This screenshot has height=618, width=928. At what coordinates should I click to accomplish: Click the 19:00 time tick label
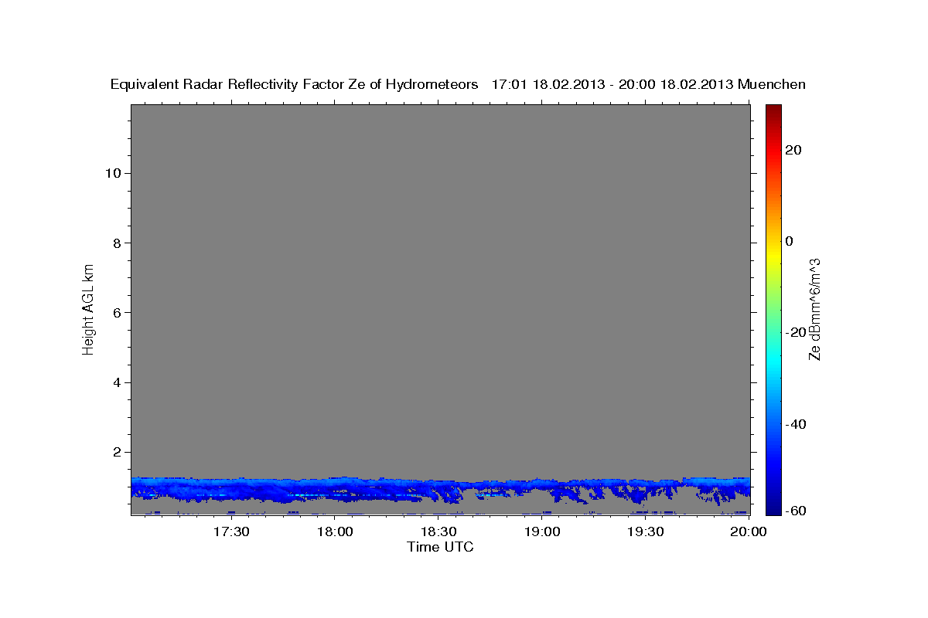click(x=542, y=531)
